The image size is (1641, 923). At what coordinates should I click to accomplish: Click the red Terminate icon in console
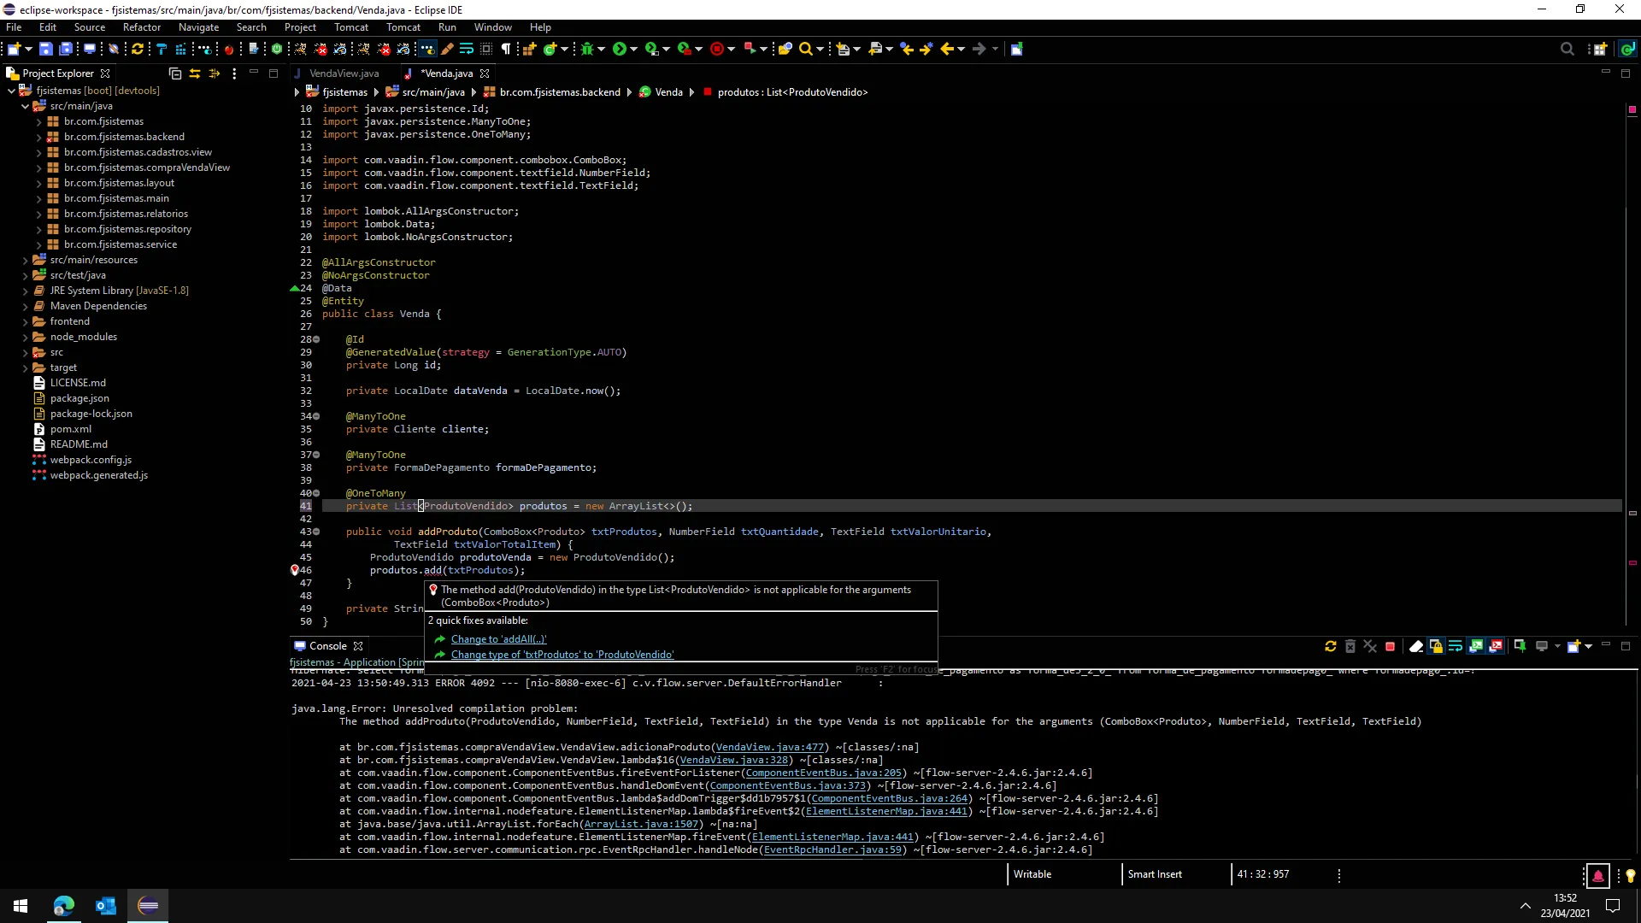pos(1390,646)
